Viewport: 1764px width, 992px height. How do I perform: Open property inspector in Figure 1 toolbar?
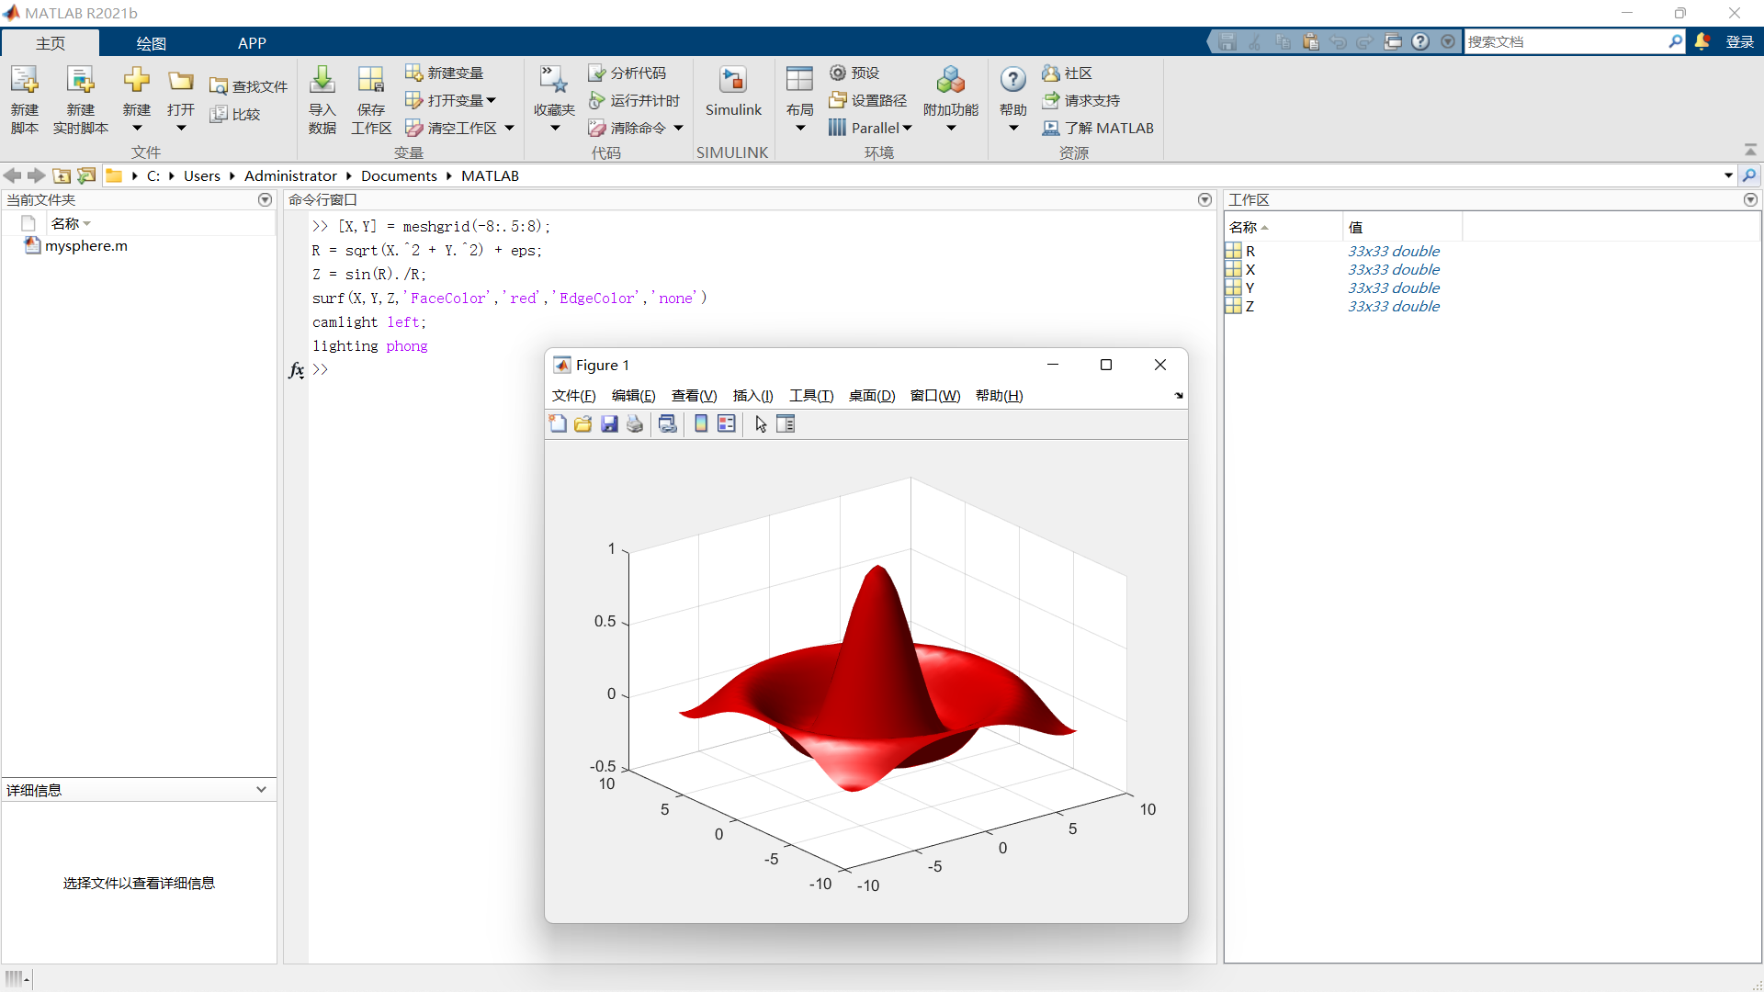786,423
